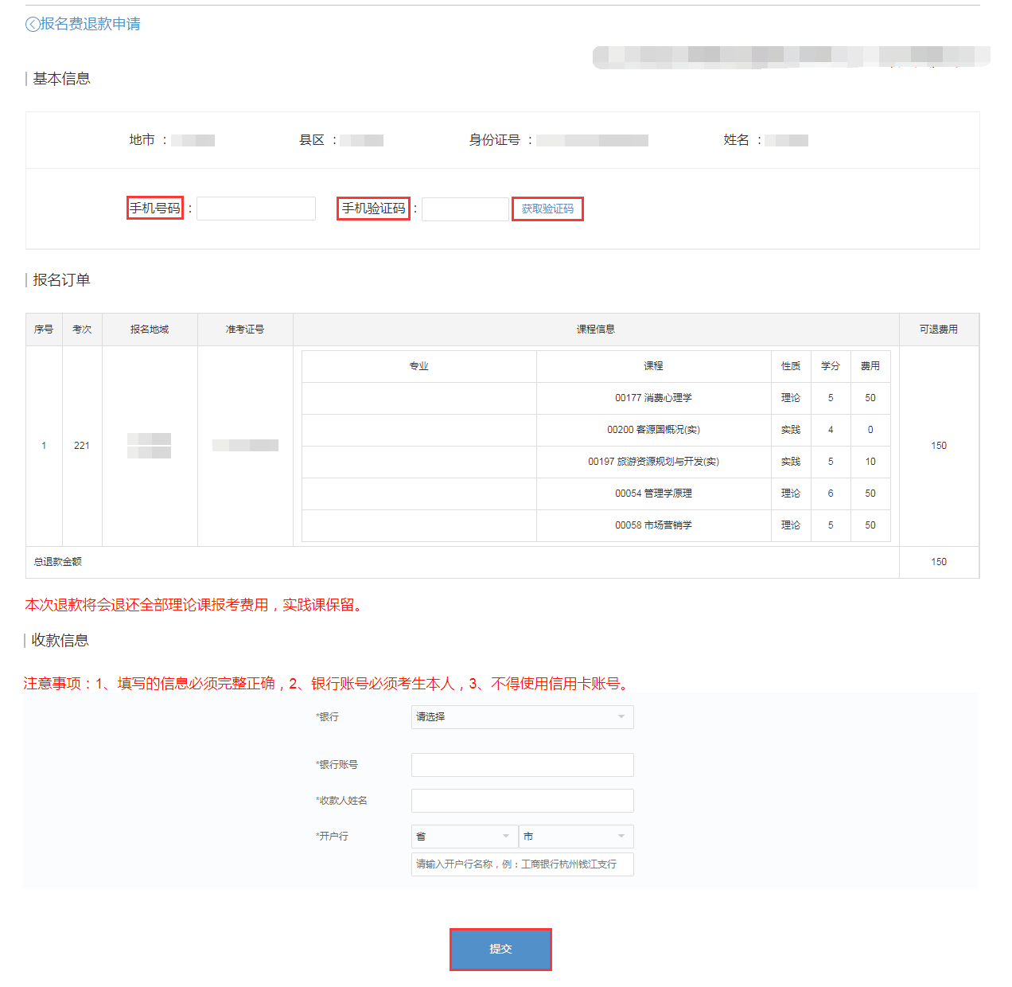The width and height of the screenshot is (1012, 987).
Task: Click the 开户行名称 example input field
Action: pyautogui.click(x=521, y=864)
